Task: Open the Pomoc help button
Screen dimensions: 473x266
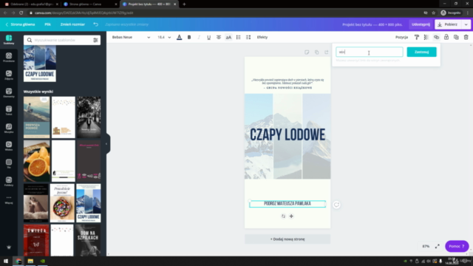Action: (x=457, y=246)
